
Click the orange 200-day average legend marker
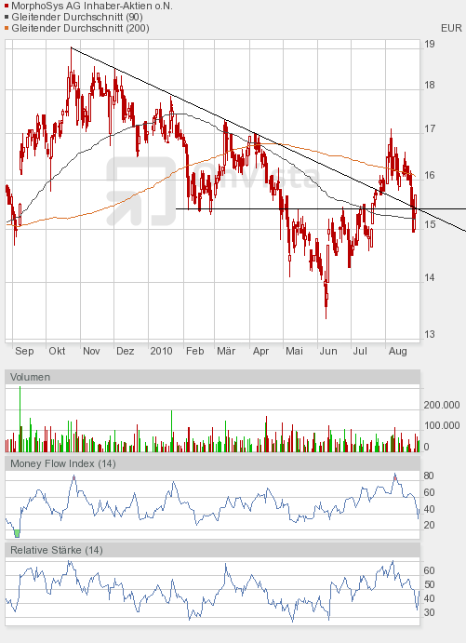(7, 28)
